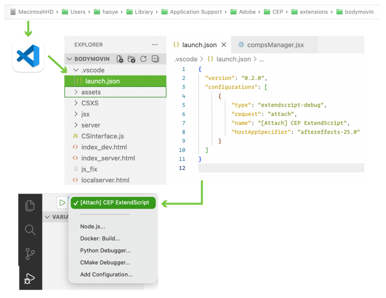This screenshot has height=298, width=386.
Task: Switch to the compsManager.jsx tab
Action: [275, 45]
